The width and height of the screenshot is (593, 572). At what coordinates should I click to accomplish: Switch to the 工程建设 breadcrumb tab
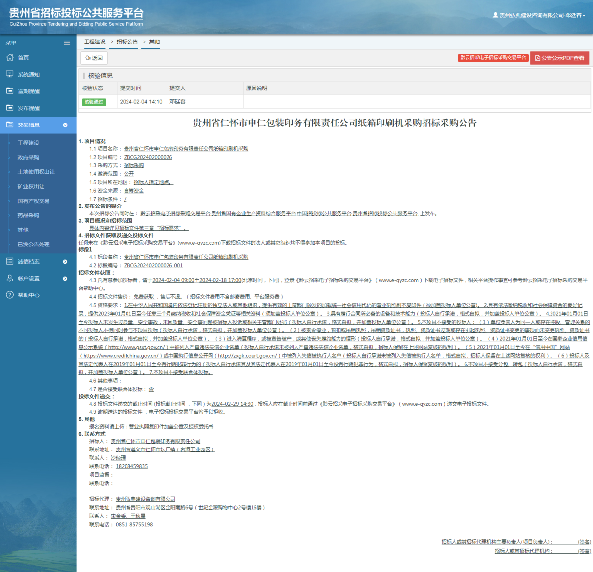click(x=95, y=41)
